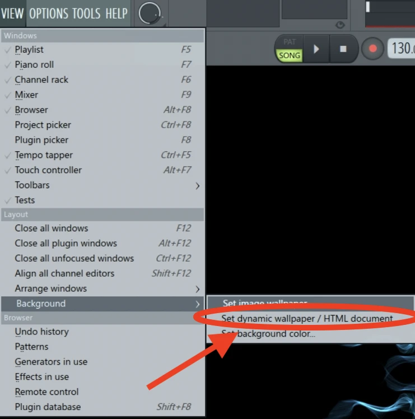This screenshot has width=415, height=419.
Task: Click the tempo display showing 130
Action: click(401, 48)
